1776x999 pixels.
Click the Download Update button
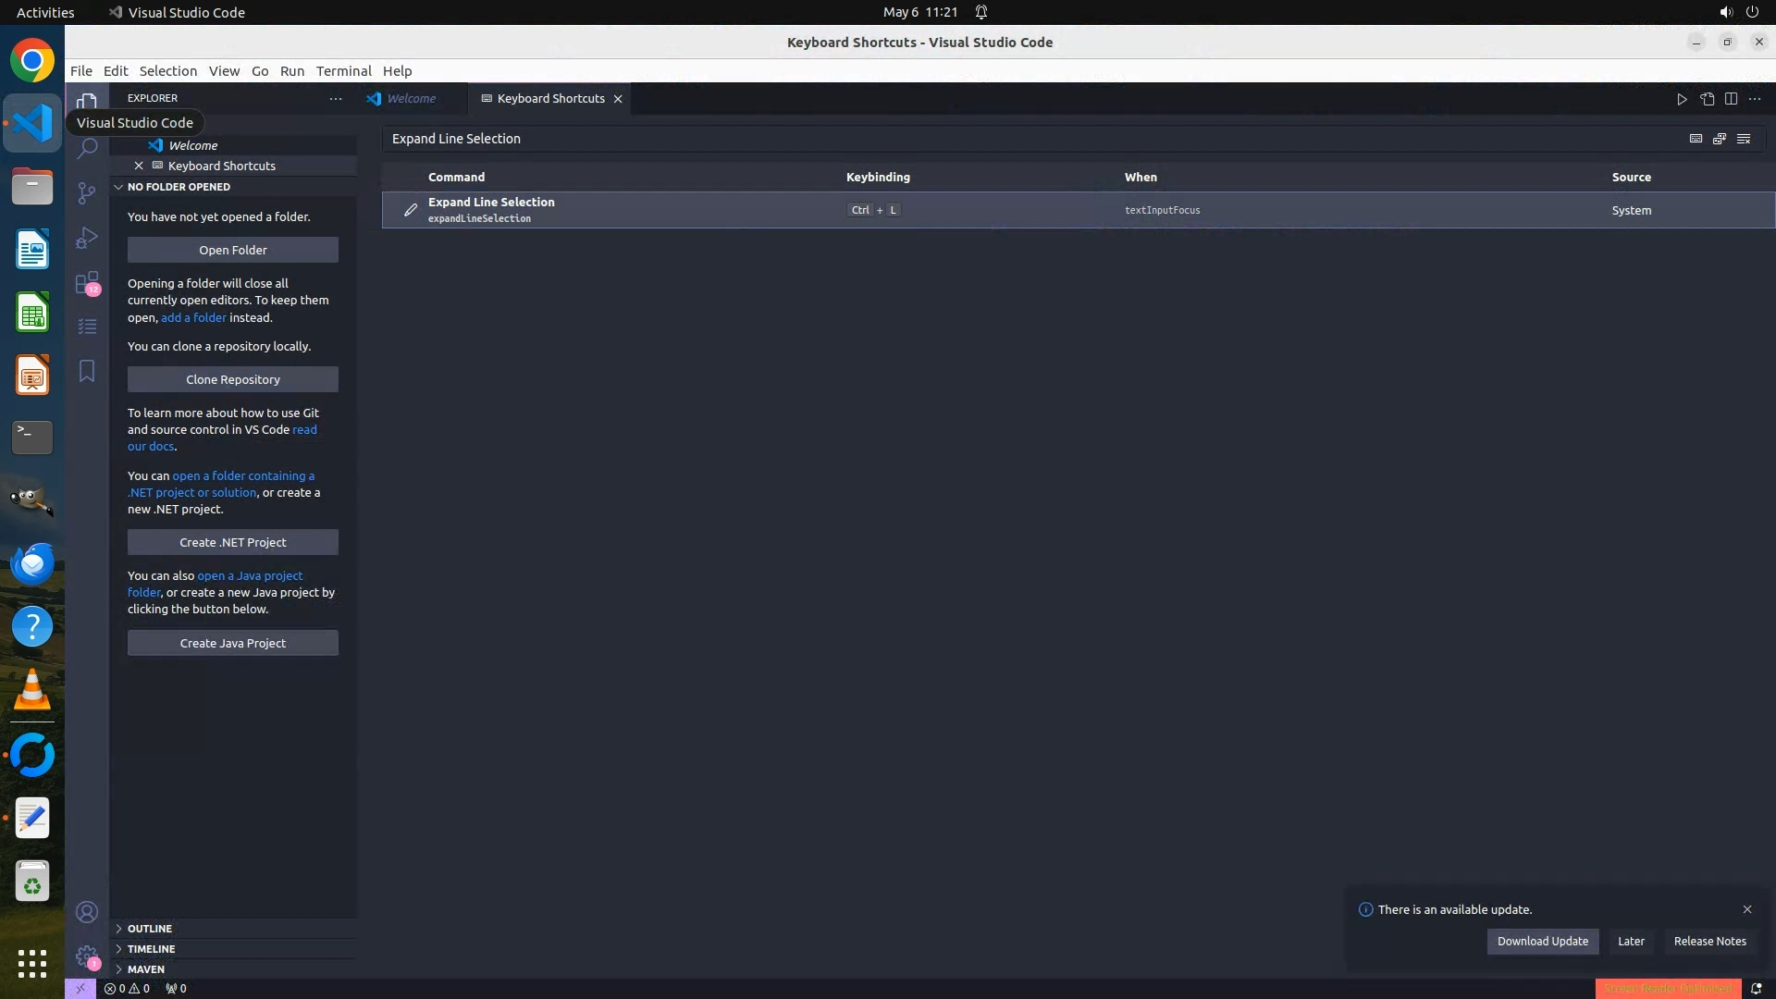click(1542, 942)
